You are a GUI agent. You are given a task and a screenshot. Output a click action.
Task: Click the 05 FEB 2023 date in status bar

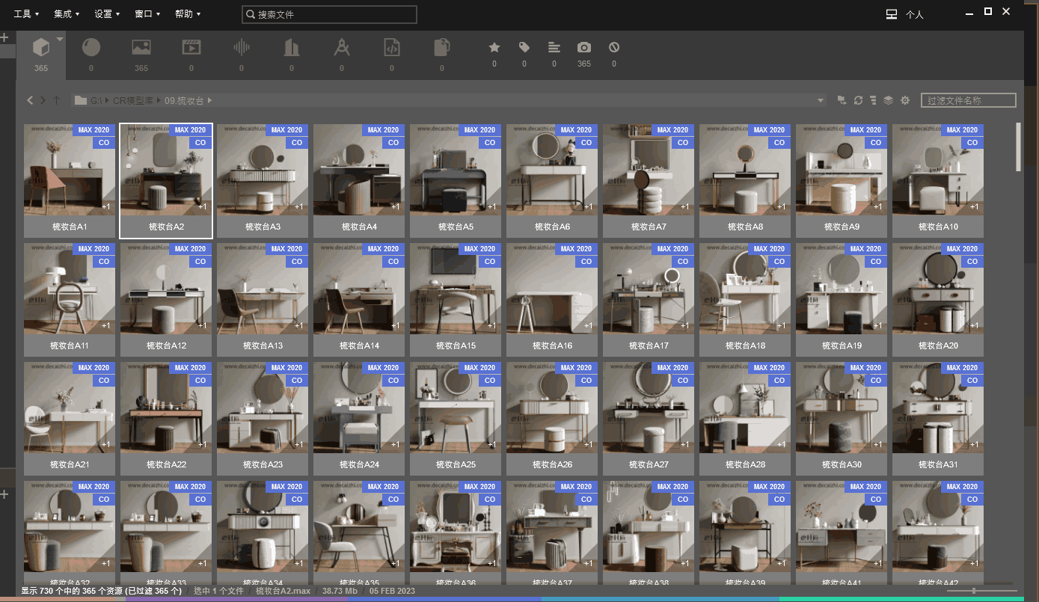391,591
